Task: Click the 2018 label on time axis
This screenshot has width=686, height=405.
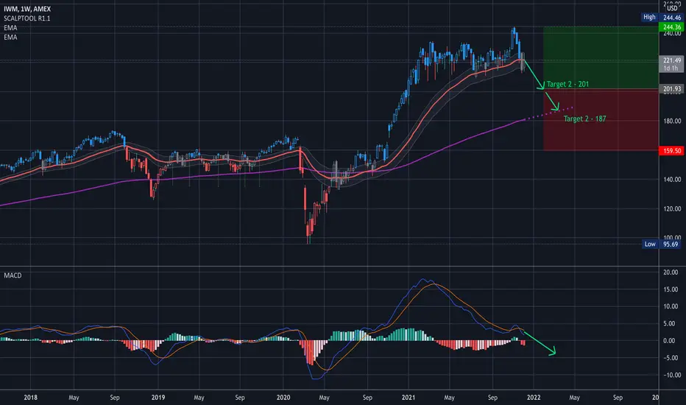Action: pyautogui.click(x=30, y=398)
